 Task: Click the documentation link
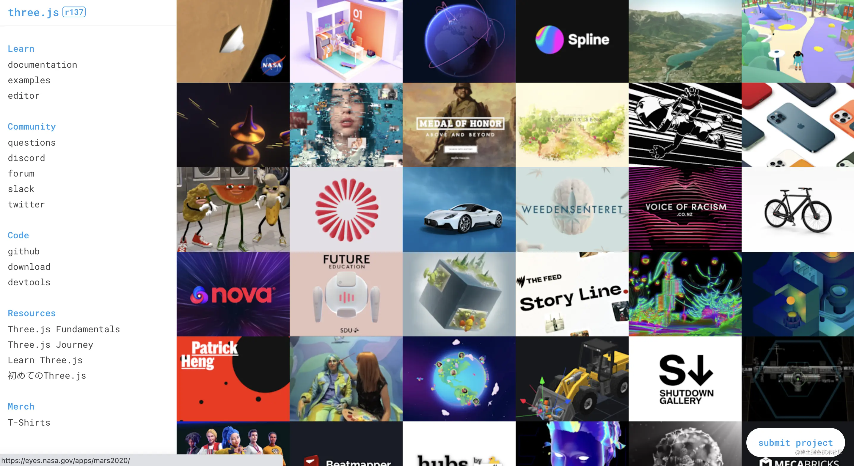click(42, 64)
